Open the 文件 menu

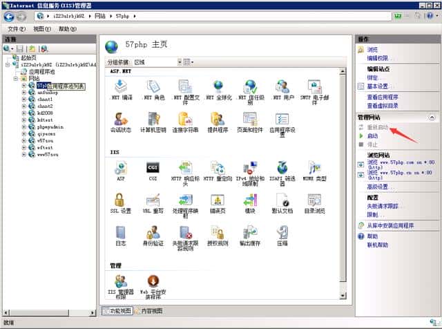click(17, 29)
